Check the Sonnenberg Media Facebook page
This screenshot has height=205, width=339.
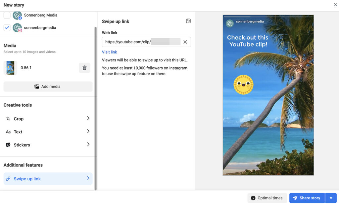7,15
